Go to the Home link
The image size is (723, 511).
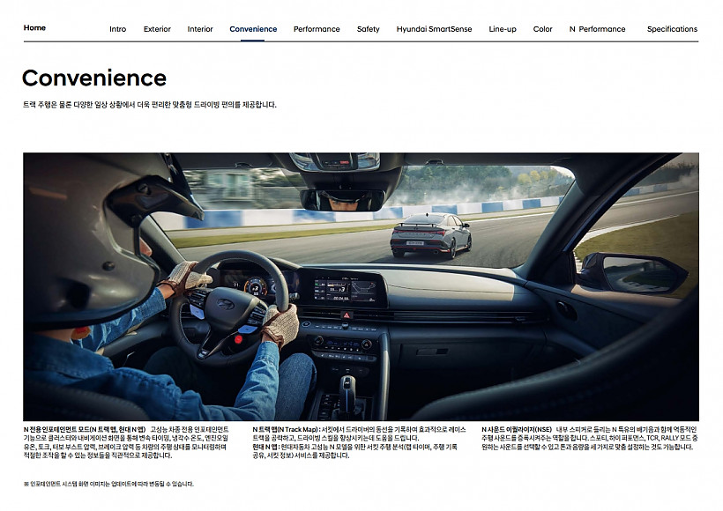tap(34, 27)
